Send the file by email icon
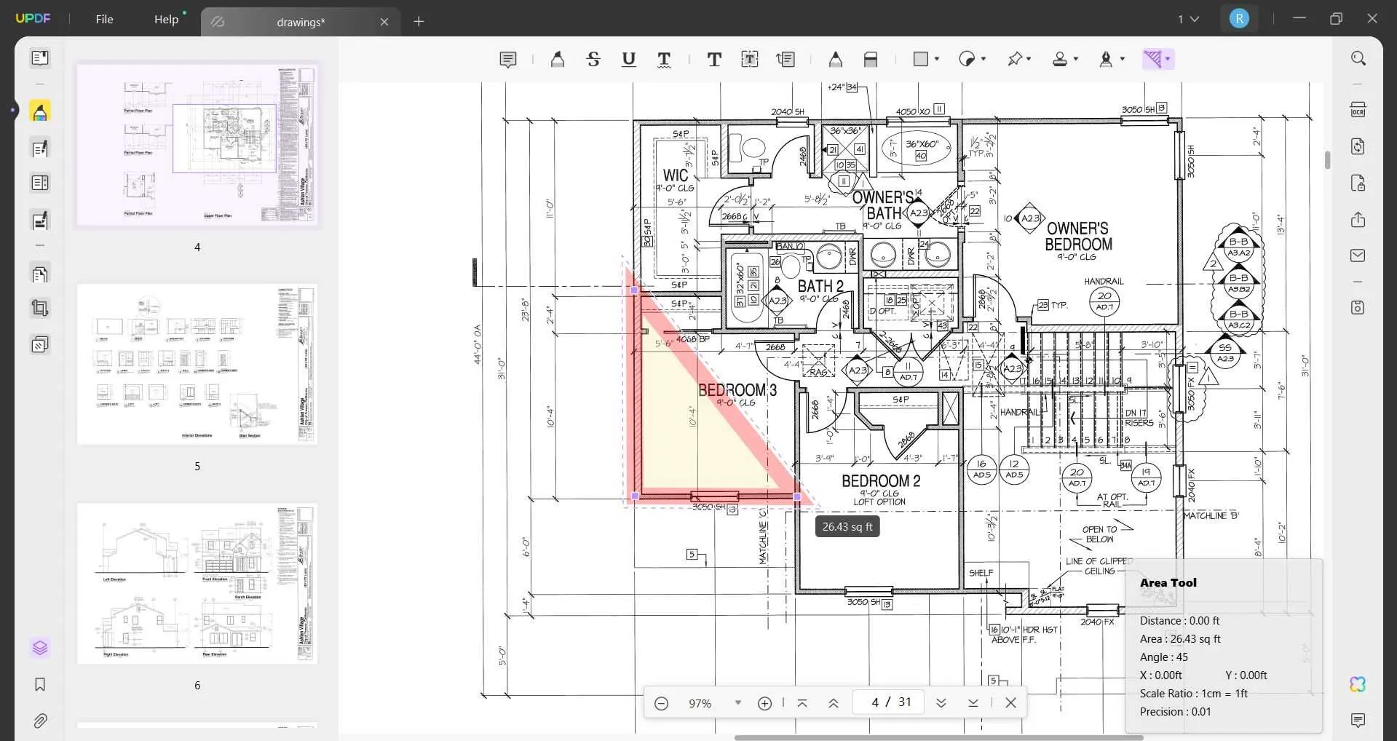 tap(1358, 255)
